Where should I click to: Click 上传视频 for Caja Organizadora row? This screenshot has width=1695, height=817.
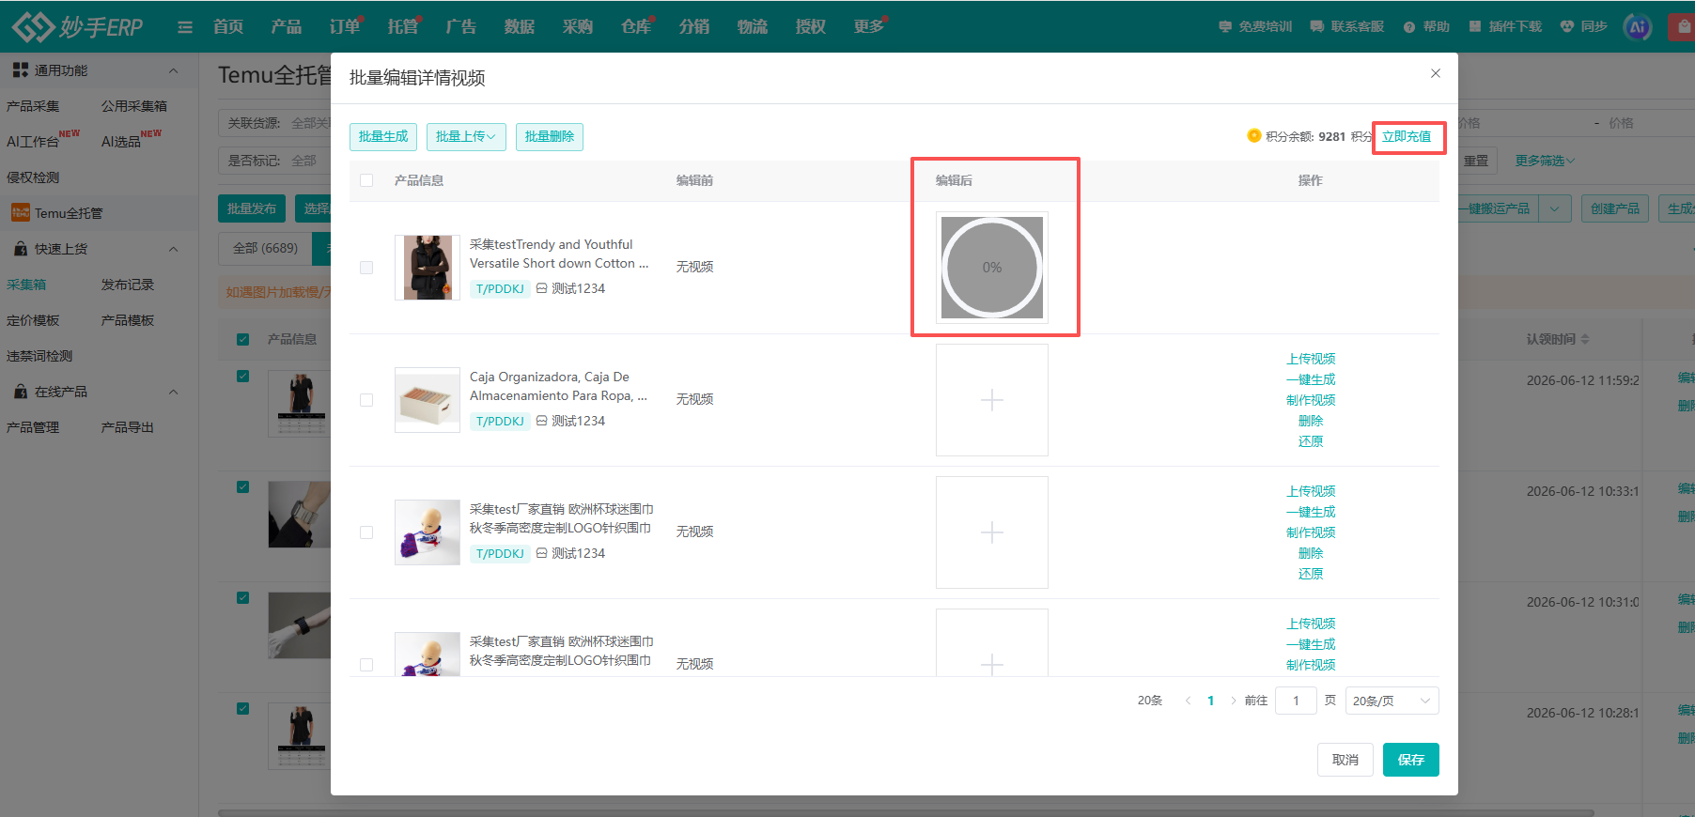pos(1311,359)
